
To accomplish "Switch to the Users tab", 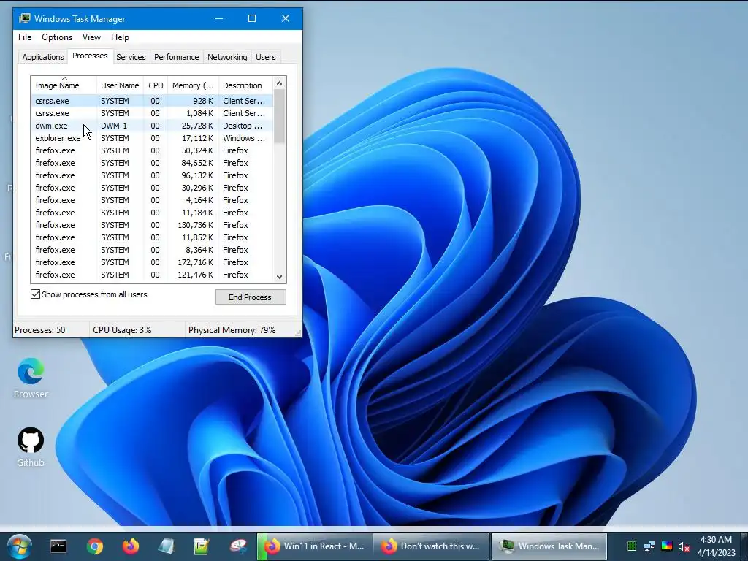I will (x=266, y=57).
